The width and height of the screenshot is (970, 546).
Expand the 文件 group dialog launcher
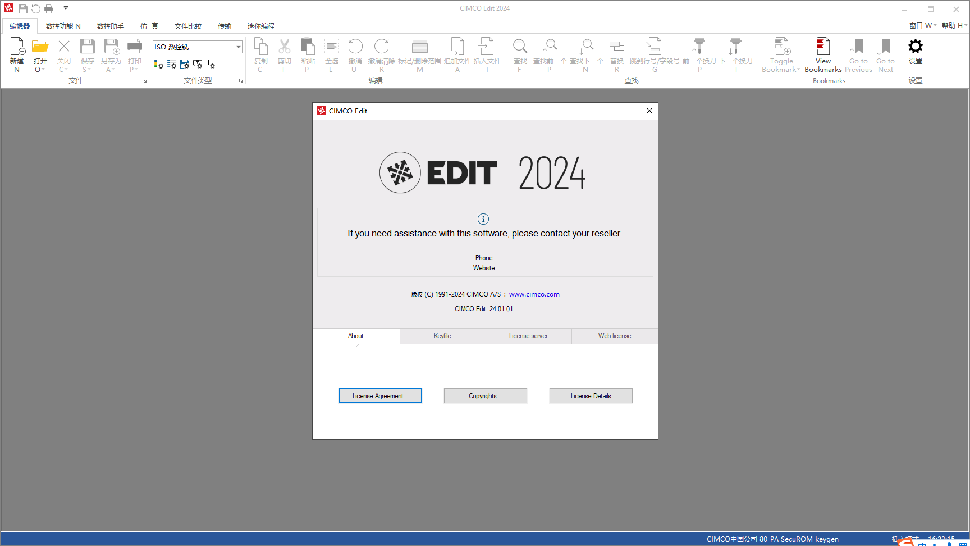[x=144, y=81]
